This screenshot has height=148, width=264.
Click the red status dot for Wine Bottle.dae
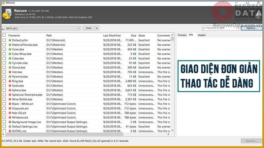point(10,99)
